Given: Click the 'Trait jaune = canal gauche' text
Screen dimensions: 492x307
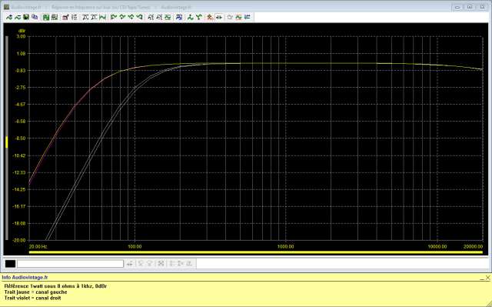Looking at the screenshot, I should tap(36, 292).
